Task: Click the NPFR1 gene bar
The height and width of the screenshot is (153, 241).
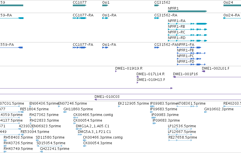Action: click(x=187, y=11)
